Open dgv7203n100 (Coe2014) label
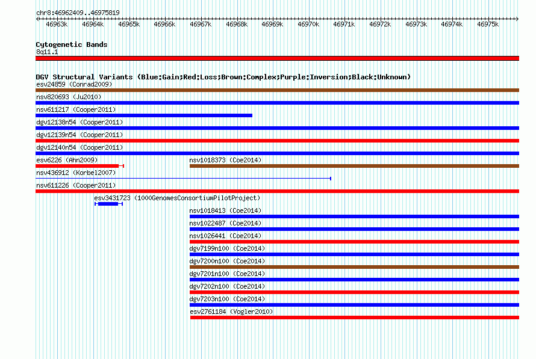Screen dimensions: 536x359 pyautogui.click(x=227, y=299)
